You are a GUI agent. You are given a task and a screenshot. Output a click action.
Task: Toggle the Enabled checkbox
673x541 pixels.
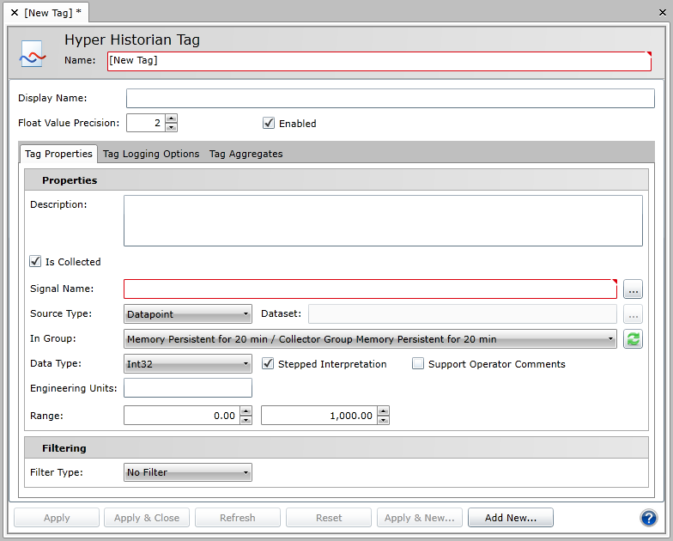click(x=269, y=124)
